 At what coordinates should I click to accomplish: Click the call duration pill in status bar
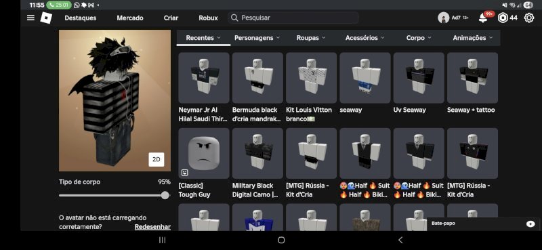pos(59,5)
